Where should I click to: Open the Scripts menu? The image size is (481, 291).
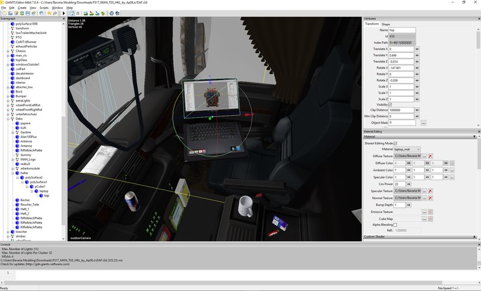pos(44,7)
